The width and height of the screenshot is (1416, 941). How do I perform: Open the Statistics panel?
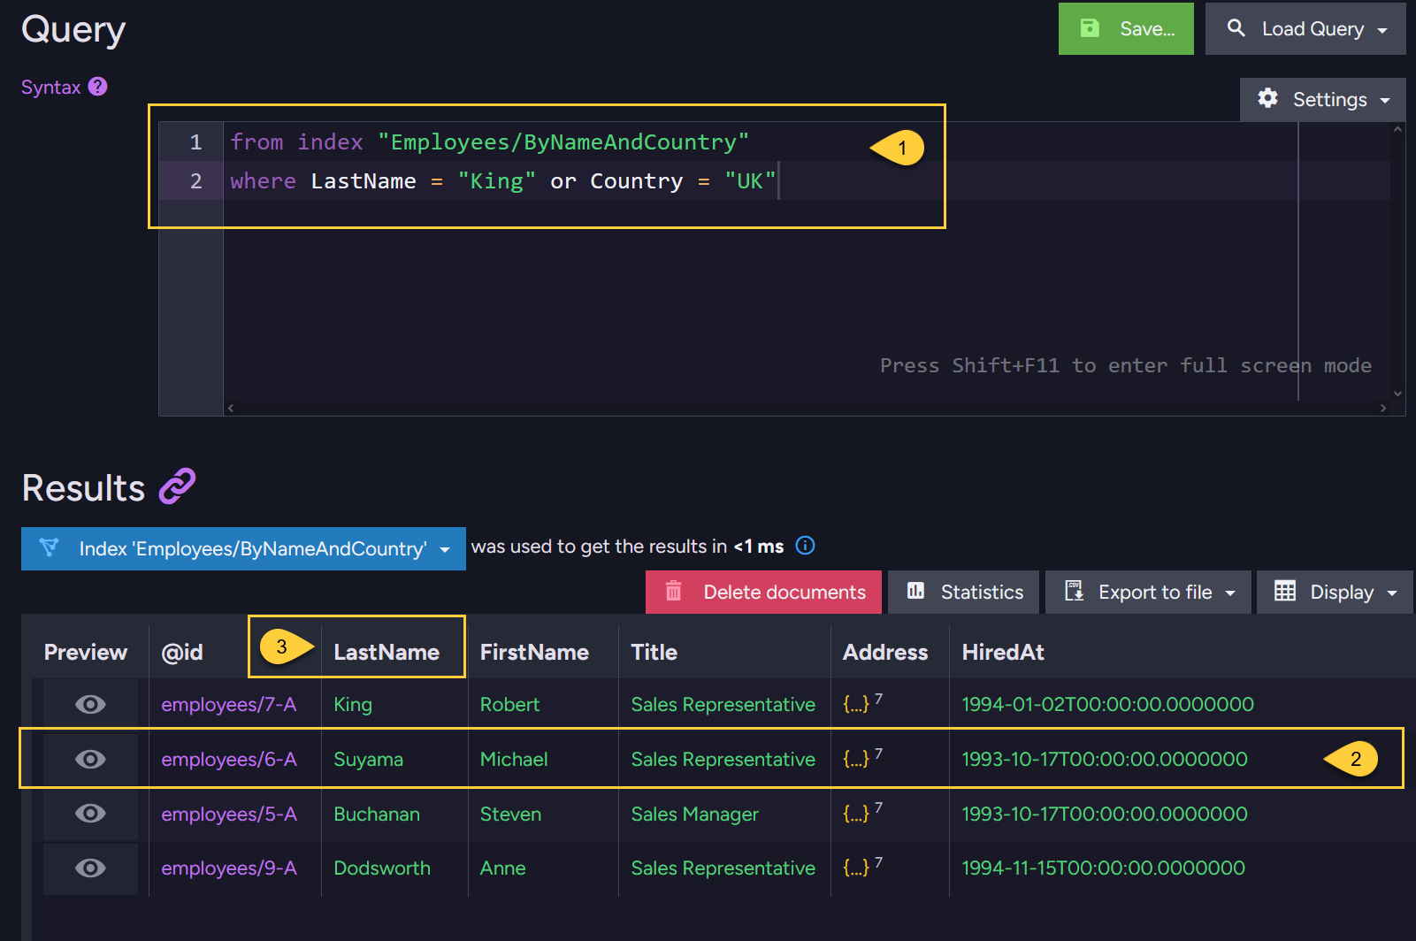coord(964,592)
